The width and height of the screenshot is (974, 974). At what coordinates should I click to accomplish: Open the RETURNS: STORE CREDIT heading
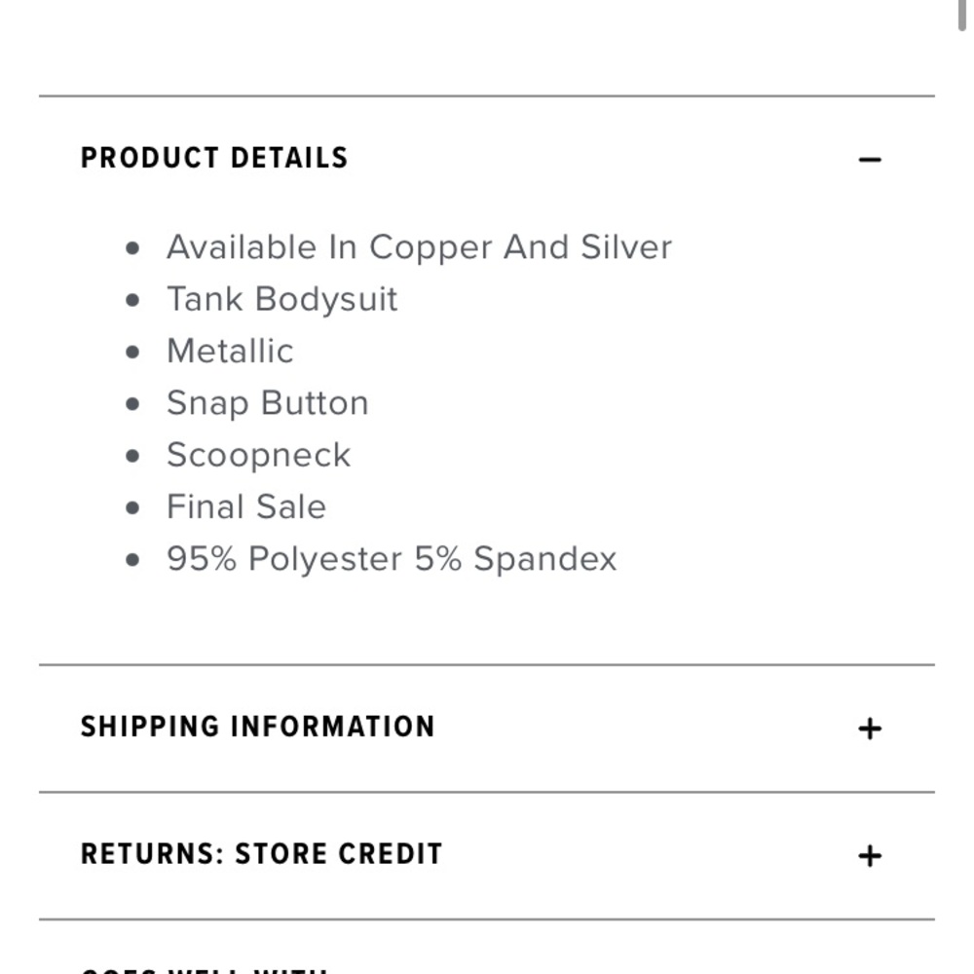(261, 854)
